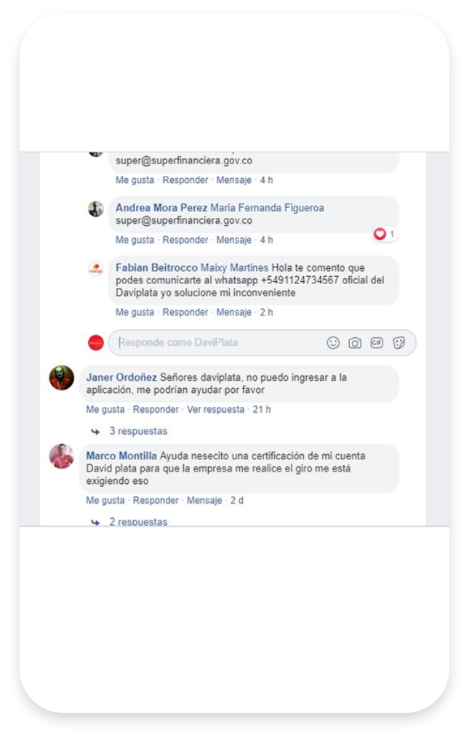Expand the 3 respuestas thread

(x=138, y=431)
